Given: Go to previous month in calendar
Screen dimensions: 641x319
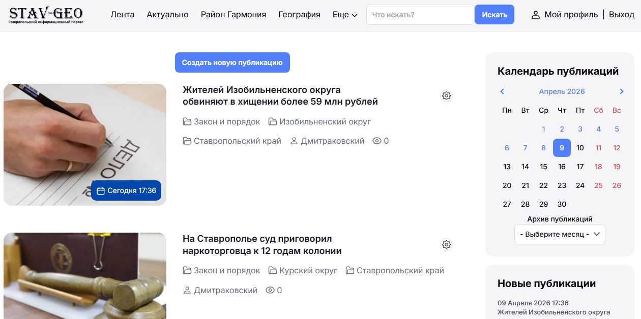Looking at the screenshot, I should (x=502, y=91).
